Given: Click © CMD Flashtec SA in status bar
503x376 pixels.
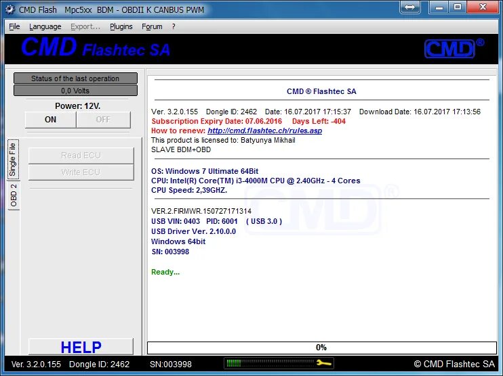Looking at the screenshot, I should point(454,364).
